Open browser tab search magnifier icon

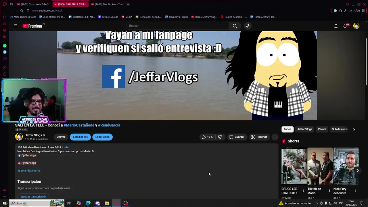tap(348, 4)
